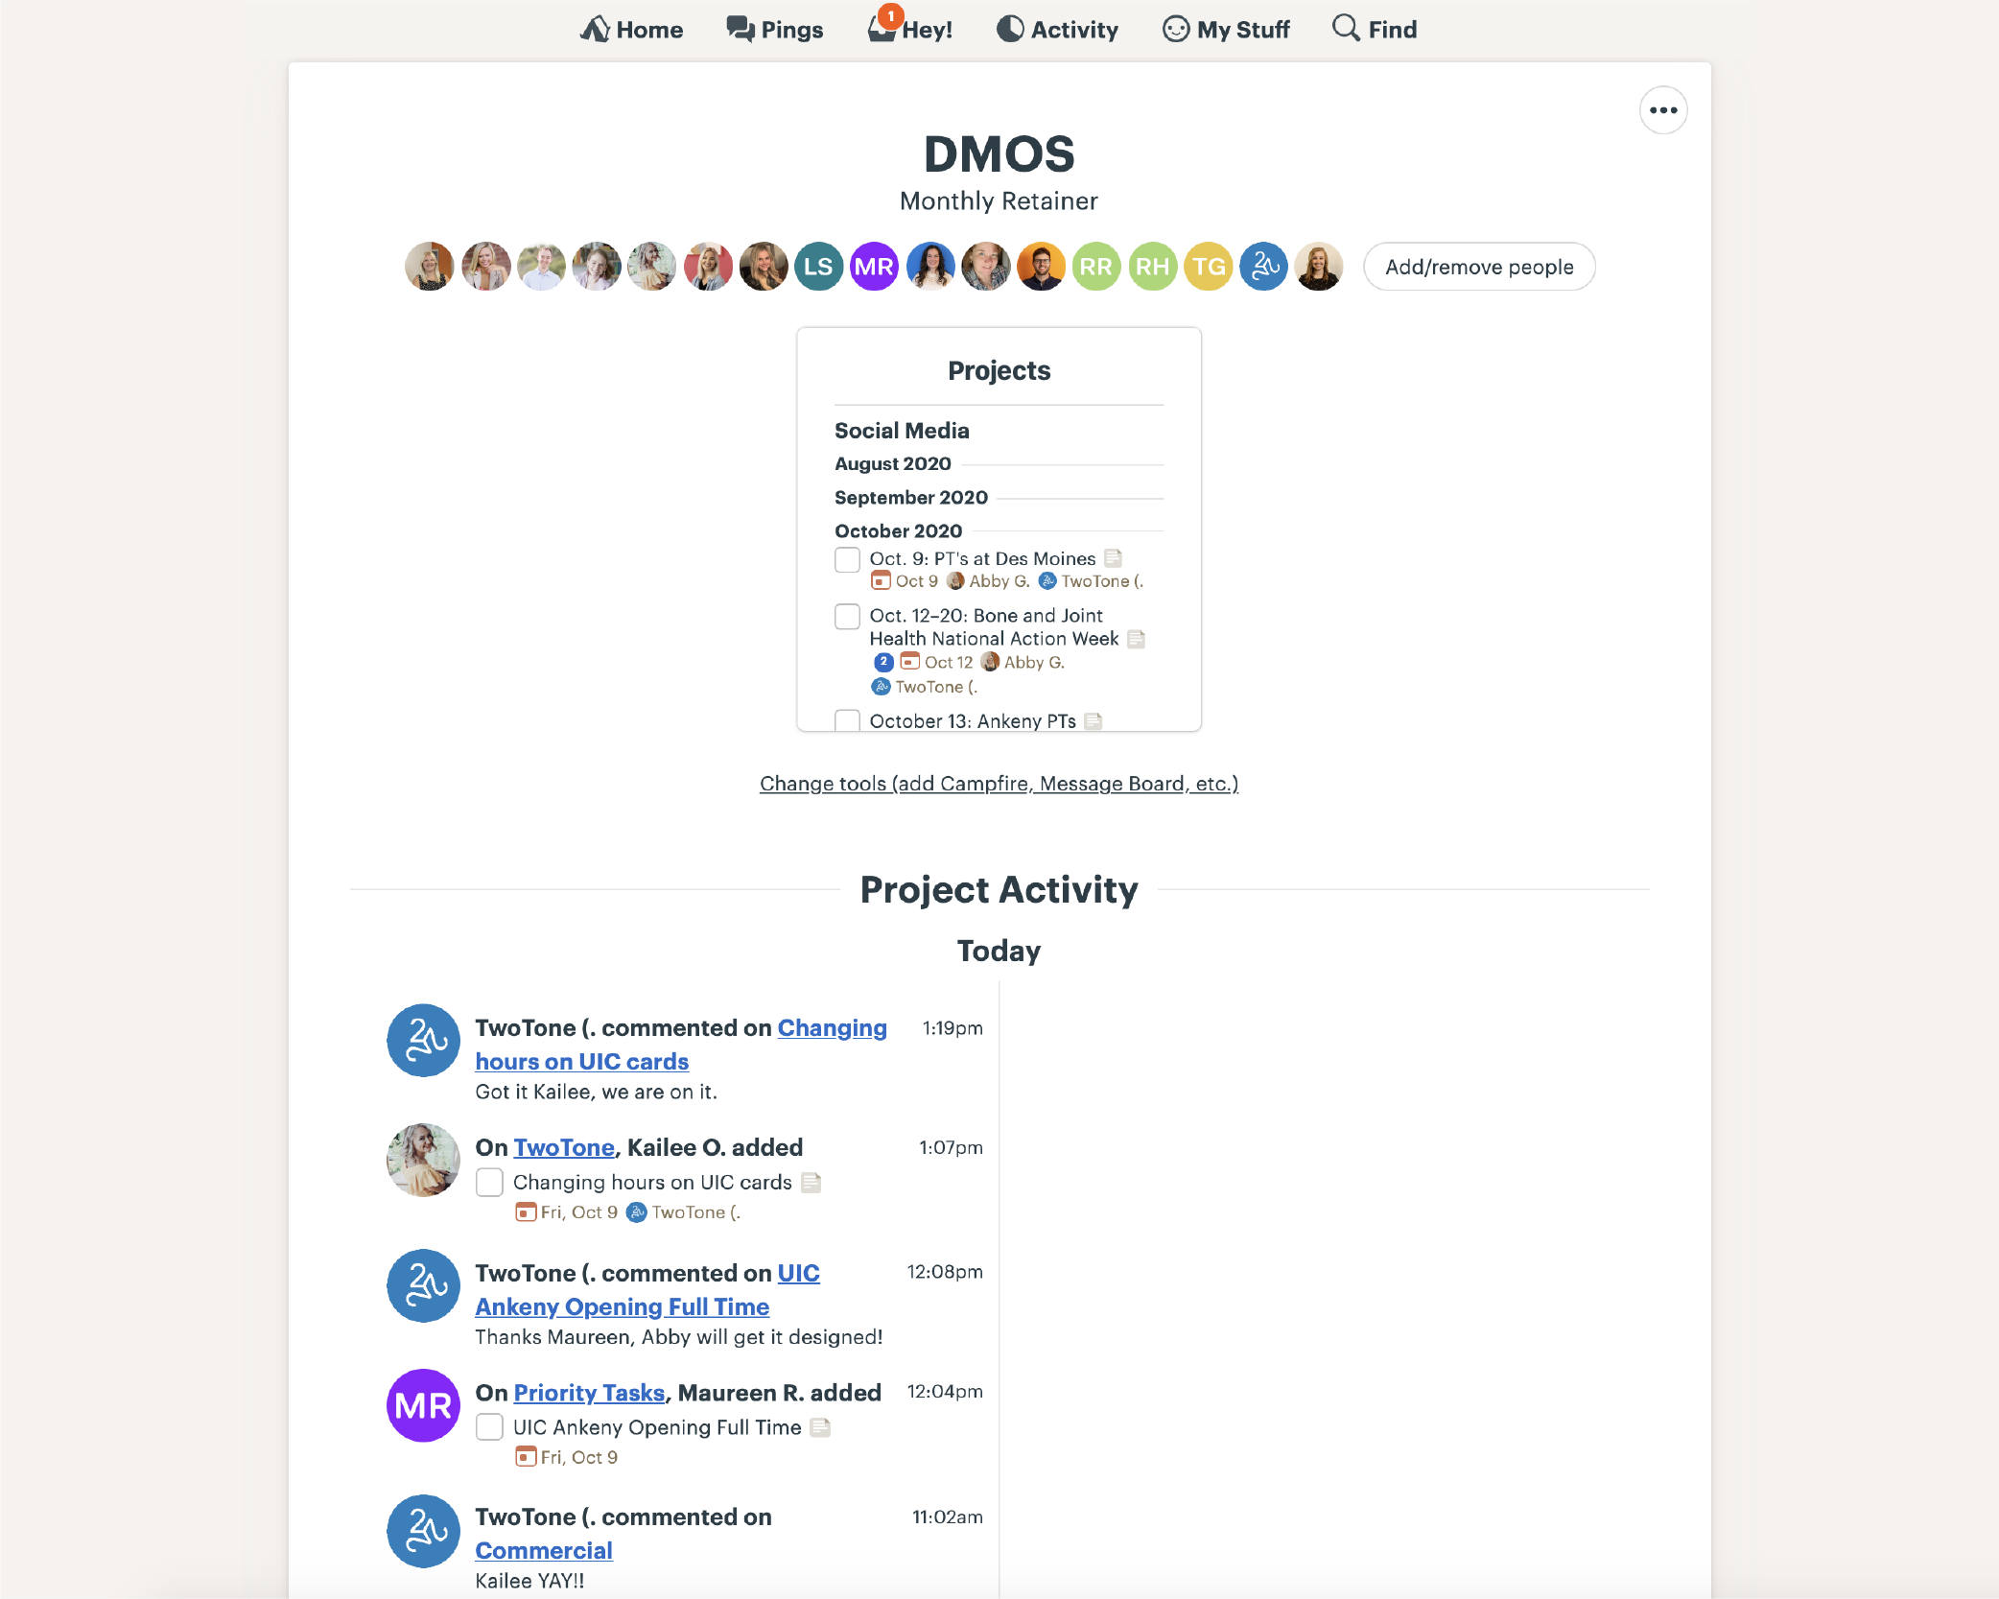Image resolution: width=1999 pixels, height=1599 pixels.
Task: Navigate to Projects panel header
Action: click(x=999, y=368)
